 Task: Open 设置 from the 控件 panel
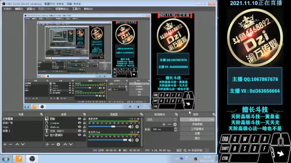[197, 133]
